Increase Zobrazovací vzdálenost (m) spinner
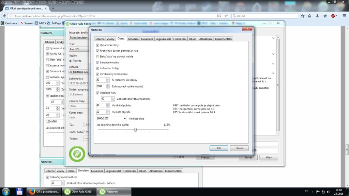Image resolution: width=349 pixels, height=196 pixels. (x=108, y=85)
